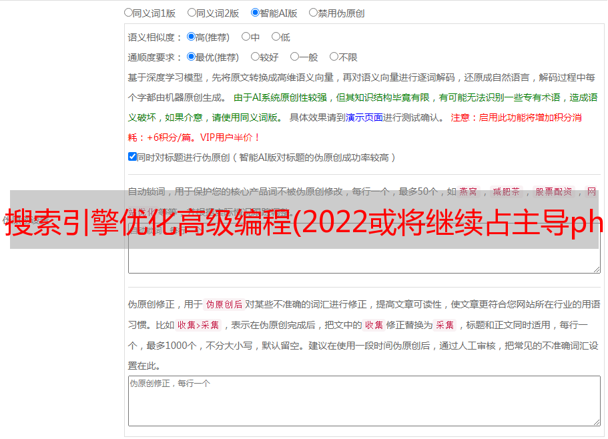Set 语义相似度 to 低

pos(276,37)
